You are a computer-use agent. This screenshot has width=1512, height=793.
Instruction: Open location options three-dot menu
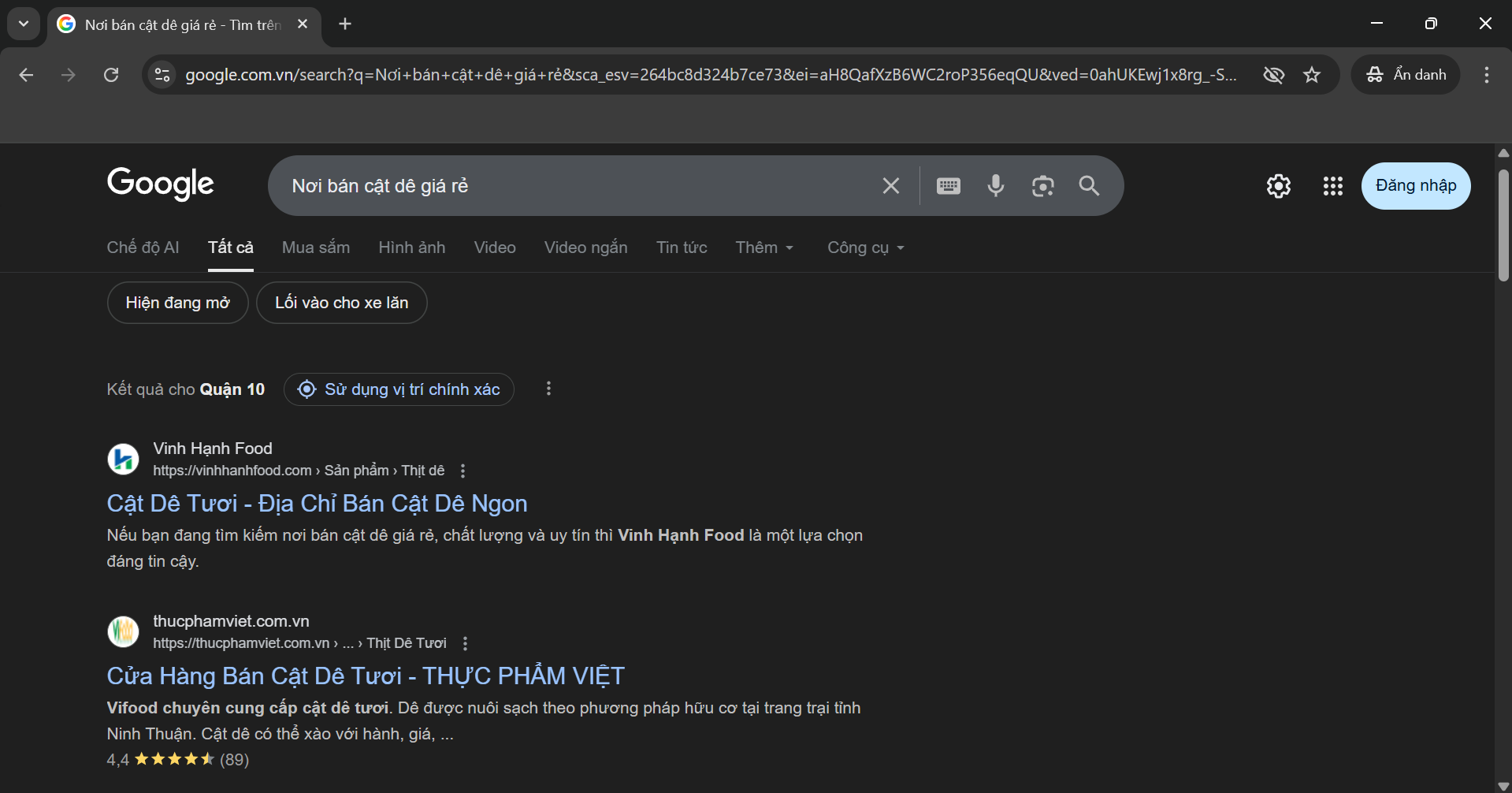pos(548,389)
